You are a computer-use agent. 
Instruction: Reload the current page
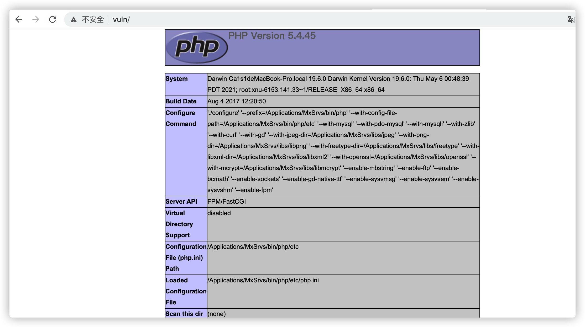53,19
